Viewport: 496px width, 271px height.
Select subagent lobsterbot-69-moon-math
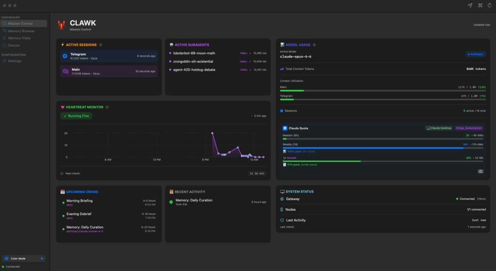[218, 53]
